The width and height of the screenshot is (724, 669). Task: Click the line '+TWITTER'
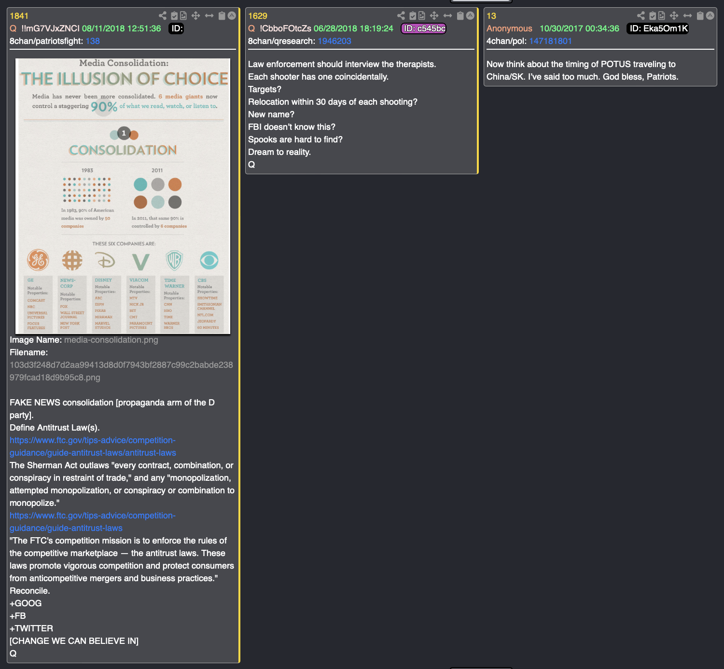(x=31, y=628)
